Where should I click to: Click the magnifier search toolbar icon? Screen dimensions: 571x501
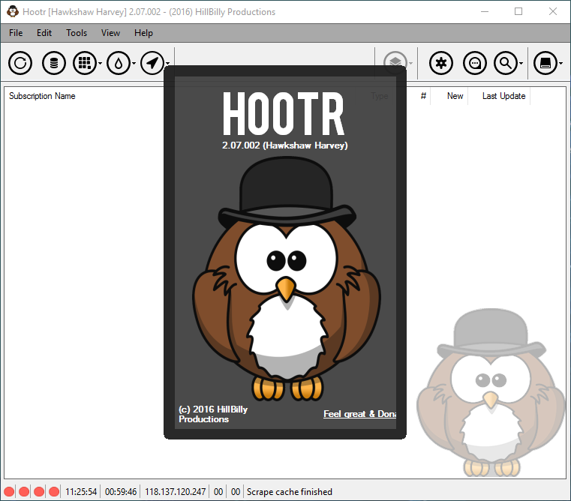click(x=506, y=63)
